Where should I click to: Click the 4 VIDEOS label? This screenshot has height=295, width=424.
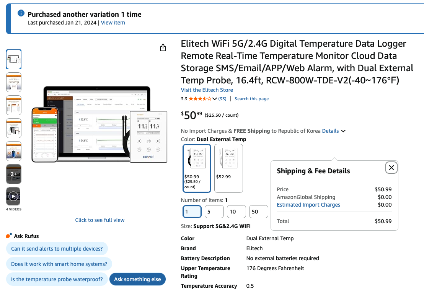click(14, 209)
